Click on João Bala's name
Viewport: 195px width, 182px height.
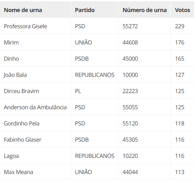coord(15,75)
